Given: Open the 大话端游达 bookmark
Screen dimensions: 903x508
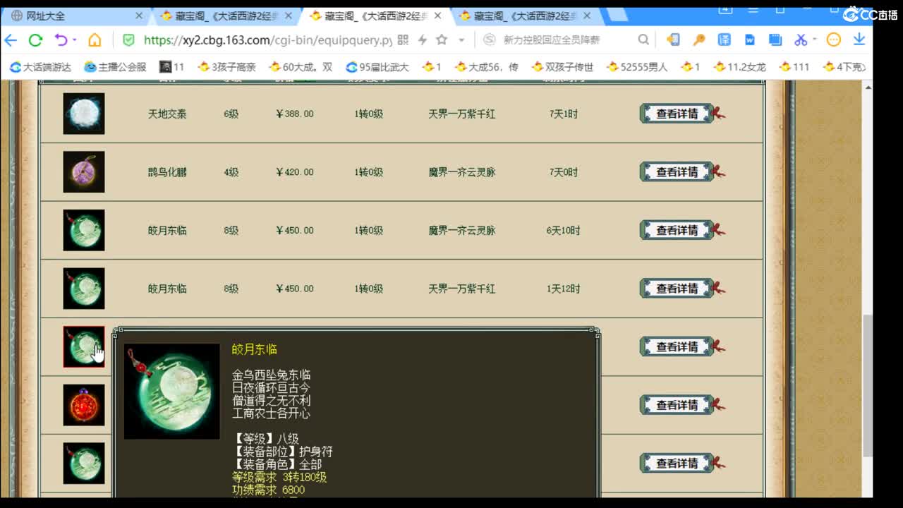Looking at the screenshot, I should tap(40, 67).
